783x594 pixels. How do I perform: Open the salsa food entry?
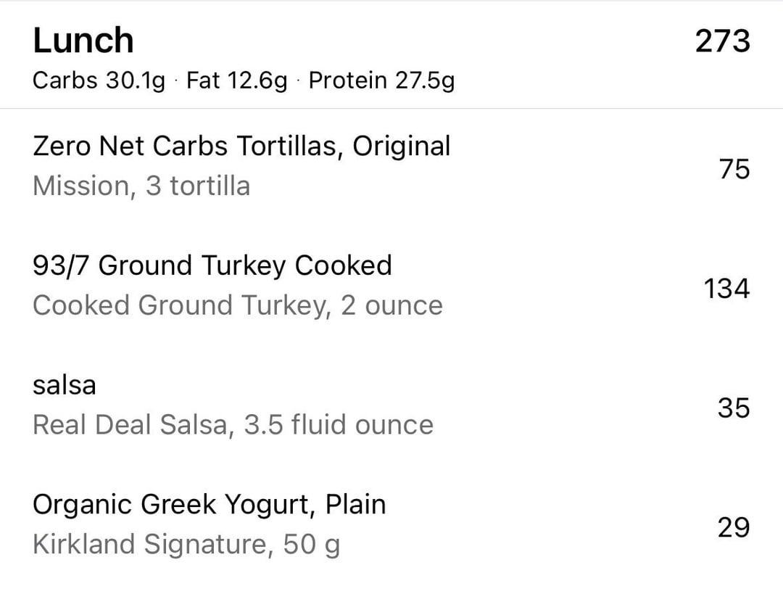click(x=391, y=407)
